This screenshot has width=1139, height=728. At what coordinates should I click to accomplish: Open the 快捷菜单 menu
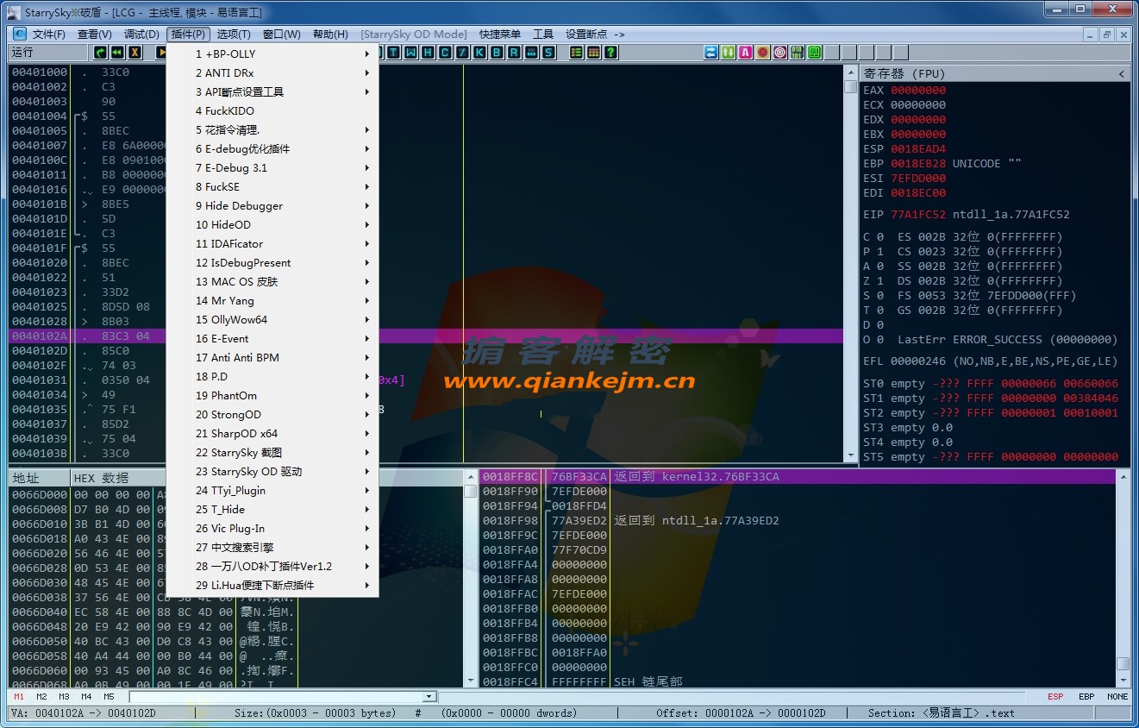500,35
